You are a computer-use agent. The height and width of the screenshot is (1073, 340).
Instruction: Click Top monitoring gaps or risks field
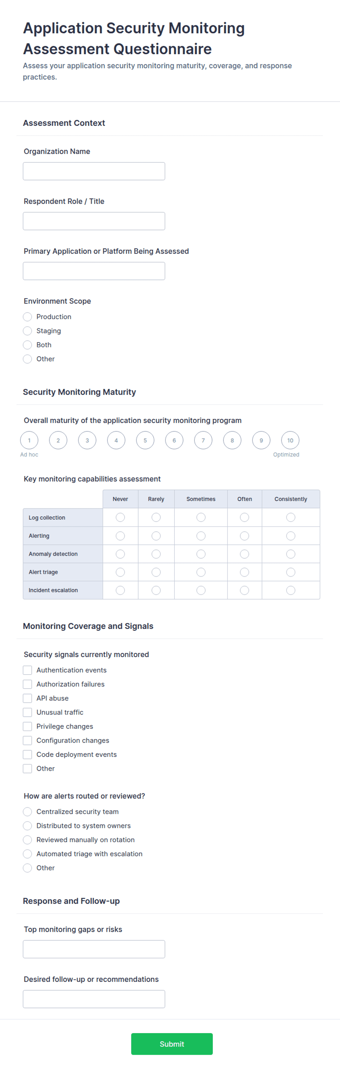coord(94,949)
